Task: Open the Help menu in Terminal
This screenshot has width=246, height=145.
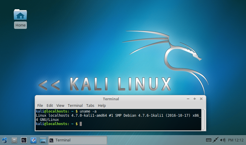Action: (102, 106)
